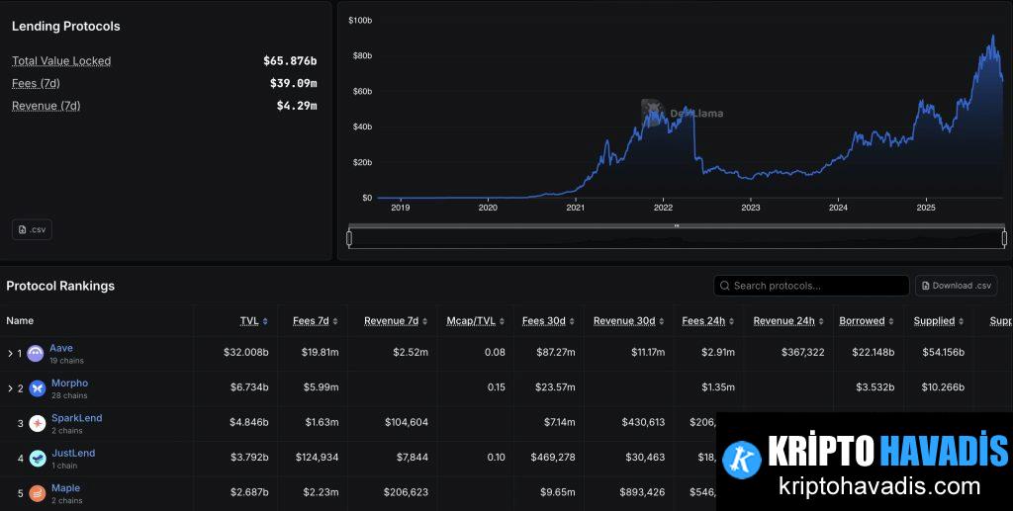Sort table by TVL column
Screen dimensions: 1013x511
254,320
